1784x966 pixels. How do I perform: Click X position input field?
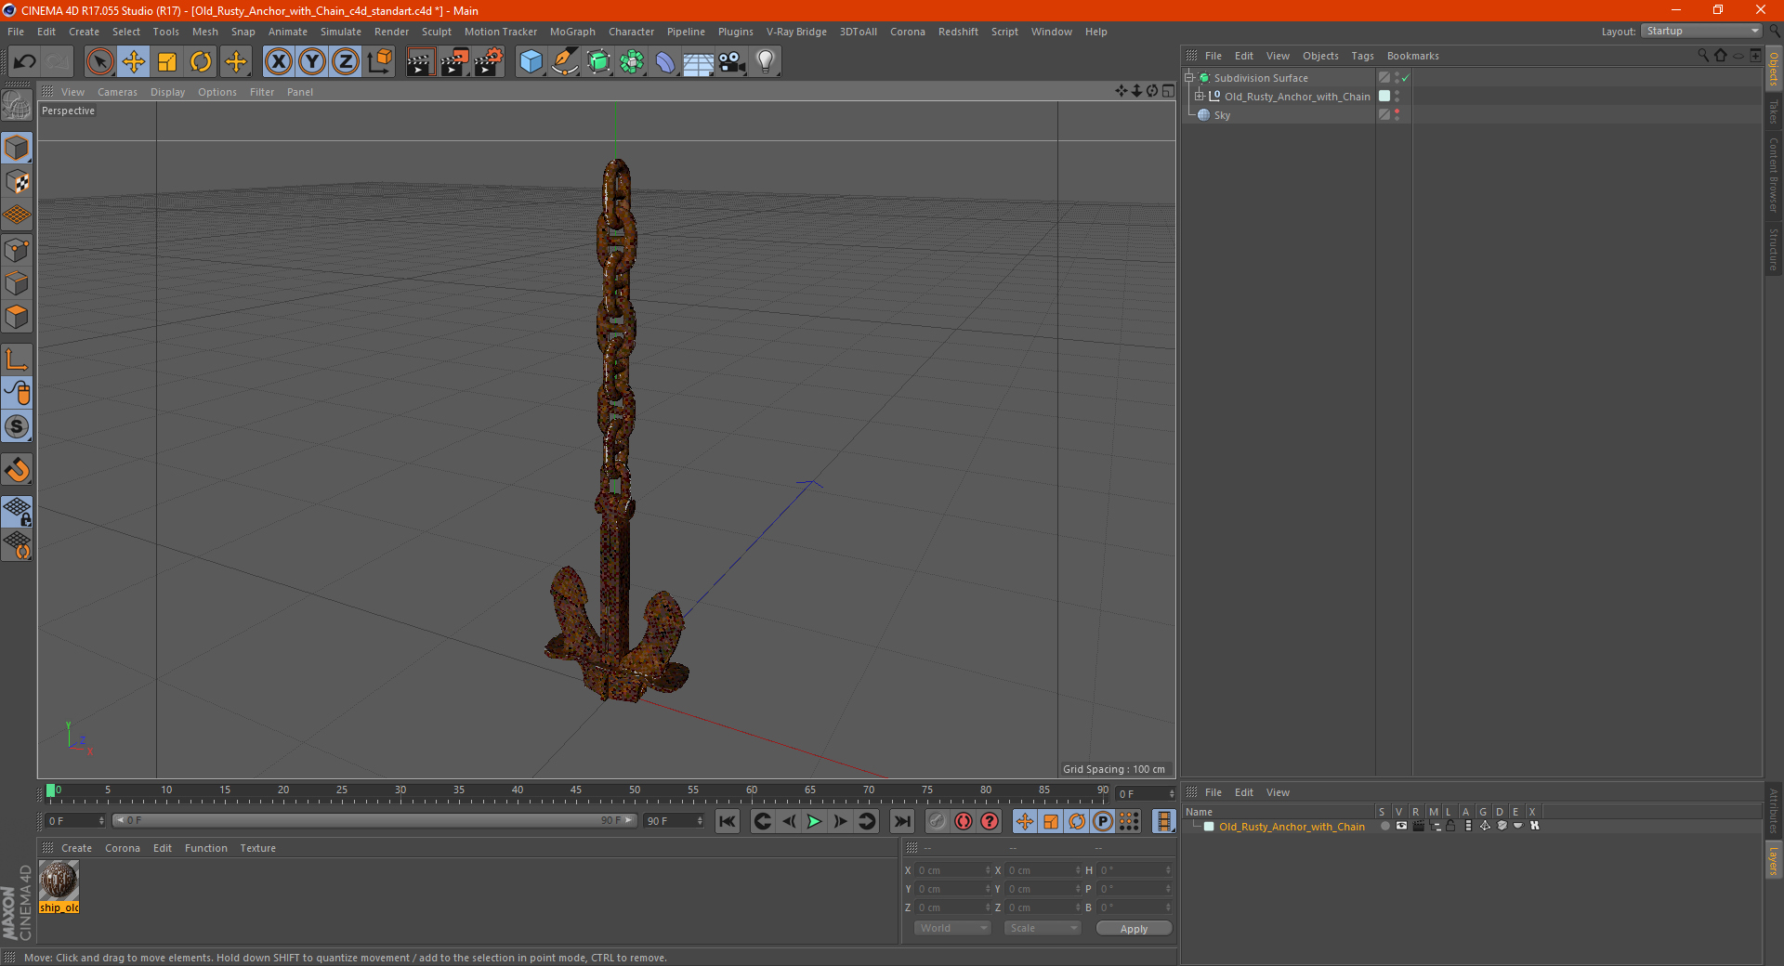tap(953, 870)
